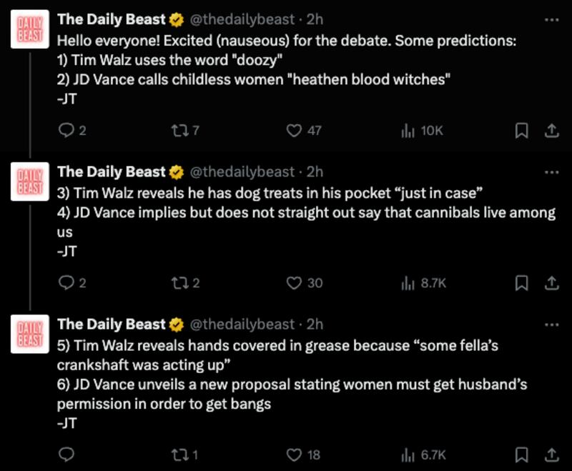The width and height of the screenshot is (572, 471).
Task: Like the tweet with 30 likes
Action: (294, 283)
